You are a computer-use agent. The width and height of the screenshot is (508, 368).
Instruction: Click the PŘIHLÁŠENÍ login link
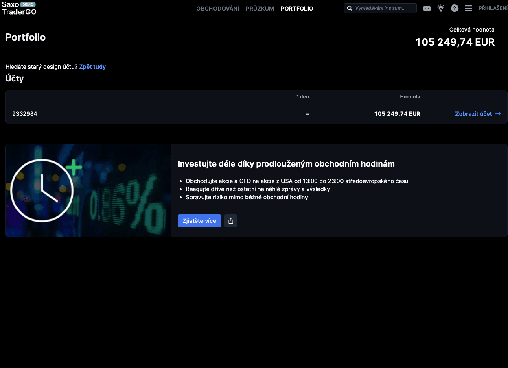(x=493, y=8)
